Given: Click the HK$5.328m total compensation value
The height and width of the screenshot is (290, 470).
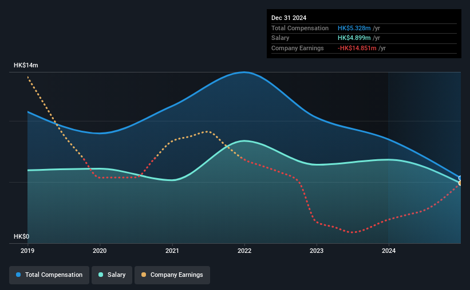Looking at the screenshot, I should (354, 28).
